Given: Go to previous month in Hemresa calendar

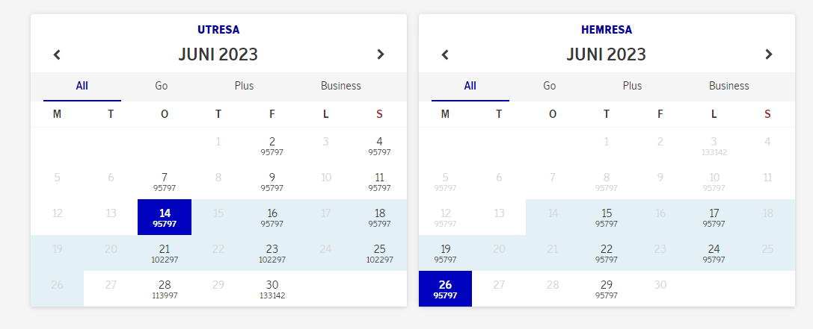Looking at the screenshot, I should [445, 54].
